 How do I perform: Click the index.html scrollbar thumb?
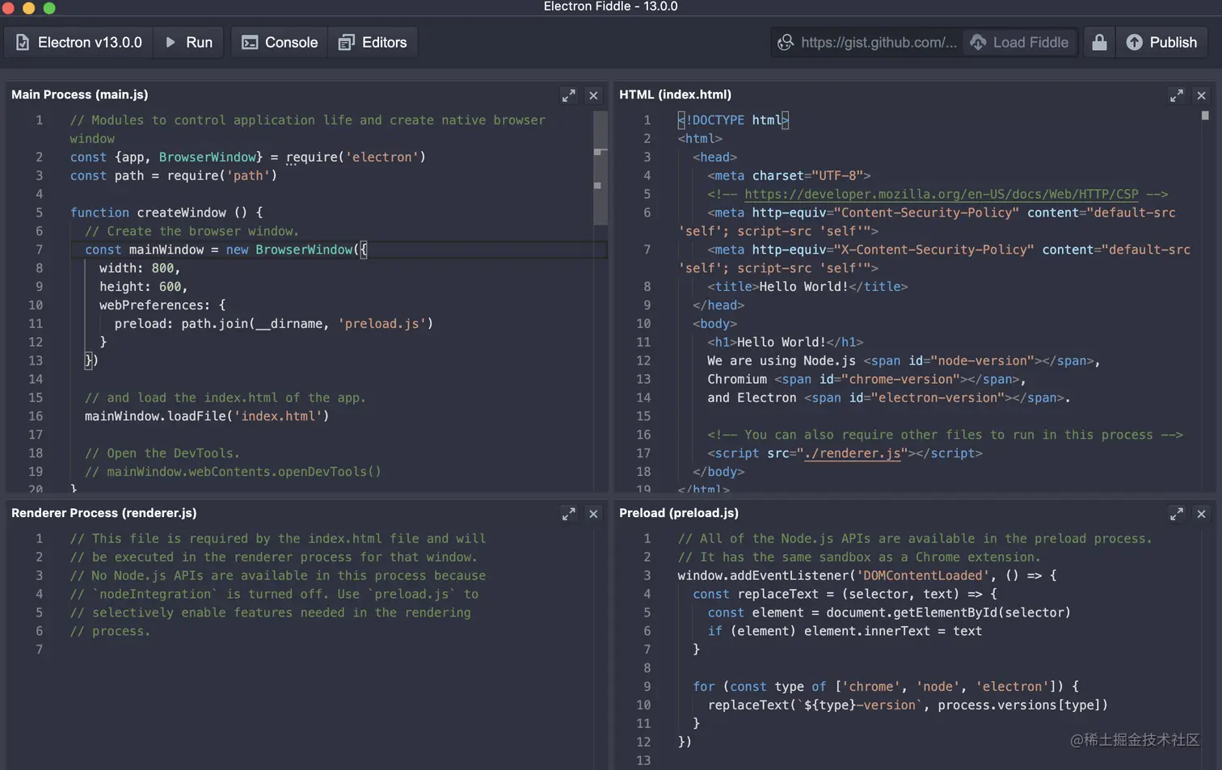1205,116
